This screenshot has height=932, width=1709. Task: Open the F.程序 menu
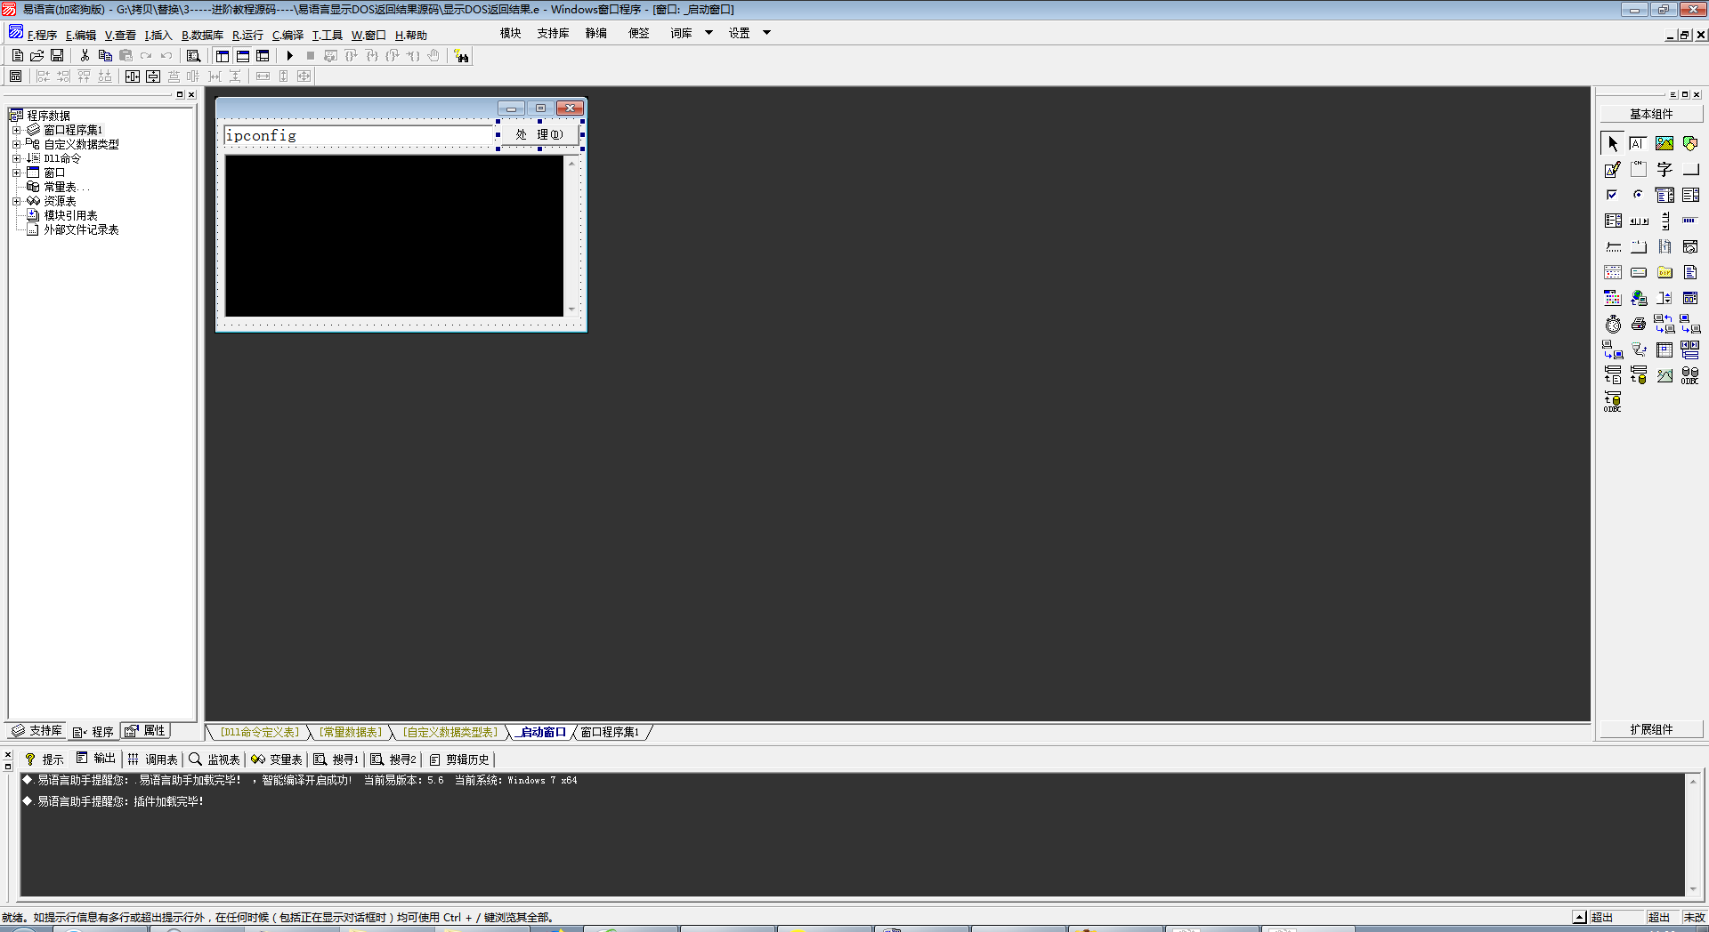42,36
